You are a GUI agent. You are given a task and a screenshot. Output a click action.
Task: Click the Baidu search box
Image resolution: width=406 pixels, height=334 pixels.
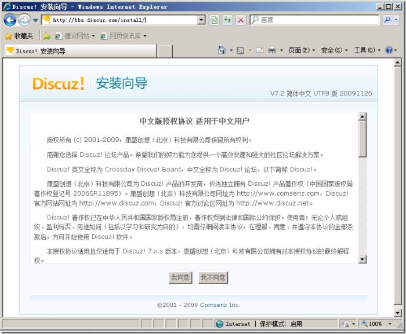click(x=314, y=20)
